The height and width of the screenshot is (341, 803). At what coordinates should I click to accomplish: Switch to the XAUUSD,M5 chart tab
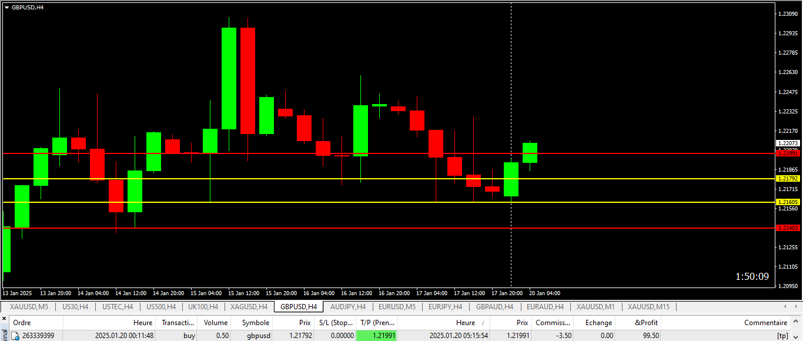coord(29,307)
